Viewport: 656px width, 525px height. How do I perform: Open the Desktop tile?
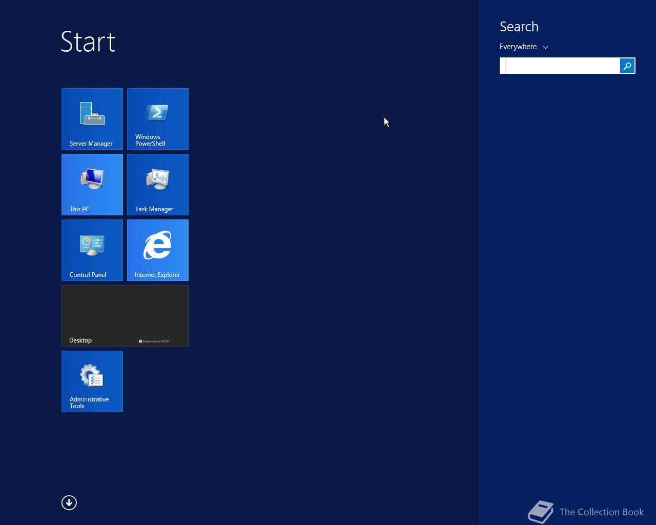[125, 316]
